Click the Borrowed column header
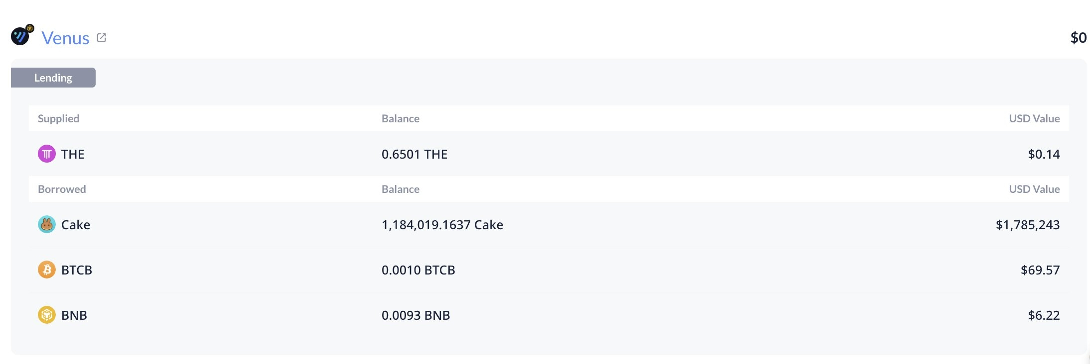Image resolution: width=1090 pixels, height=364 pixels. click(x=62, y=189)
